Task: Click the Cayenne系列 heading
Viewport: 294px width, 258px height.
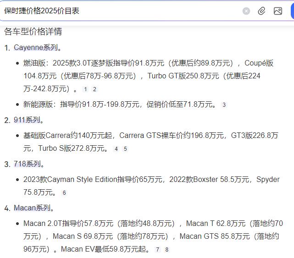Action: point(36,47)
